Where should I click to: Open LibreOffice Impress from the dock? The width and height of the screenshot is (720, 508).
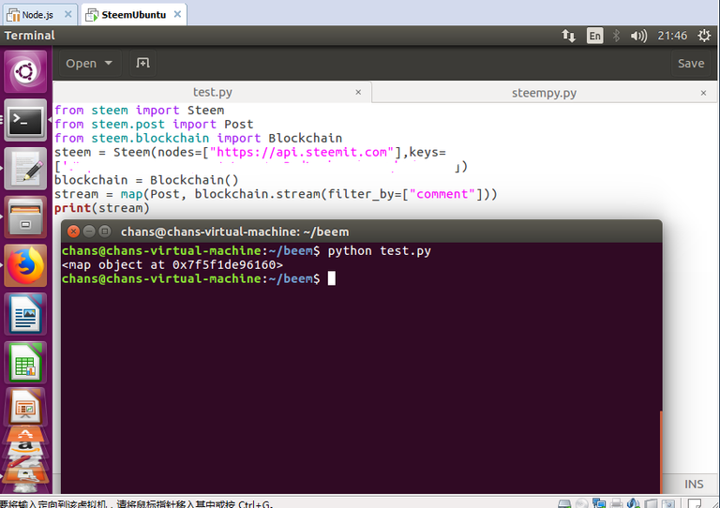25,407
